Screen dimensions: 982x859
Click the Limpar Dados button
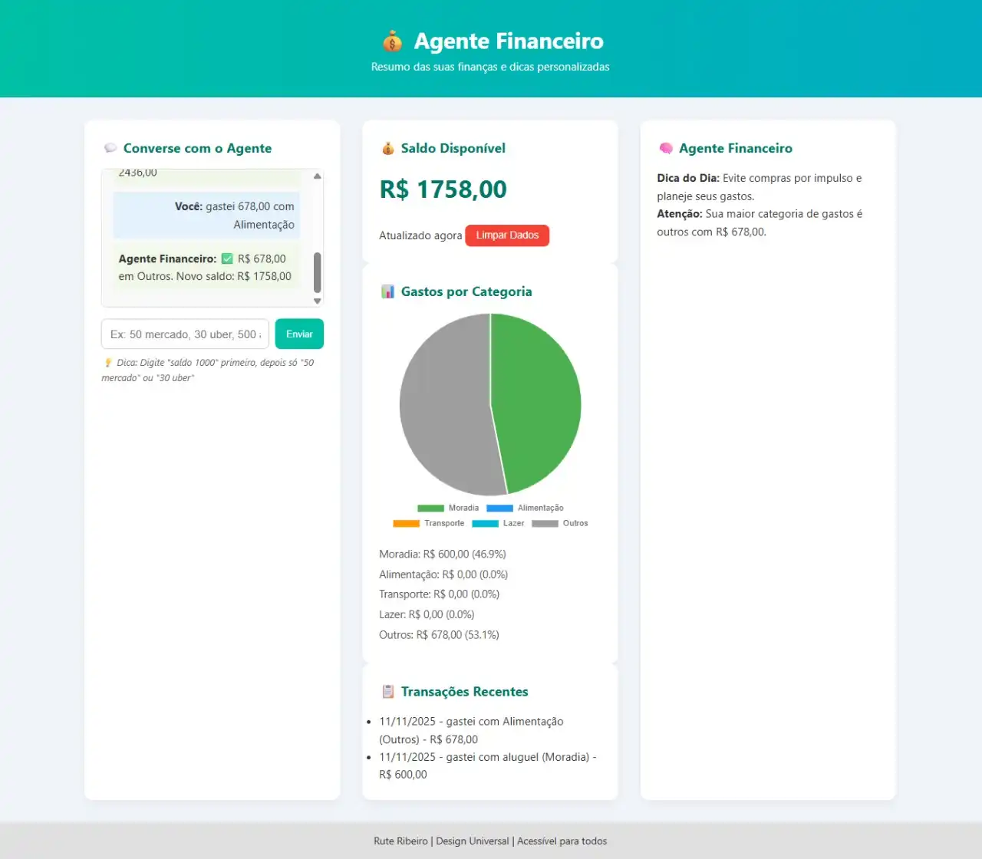click(507, 235)
